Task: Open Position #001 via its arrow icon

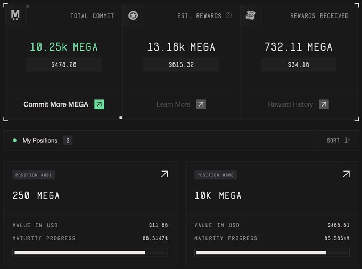Action: pos(164,174)
